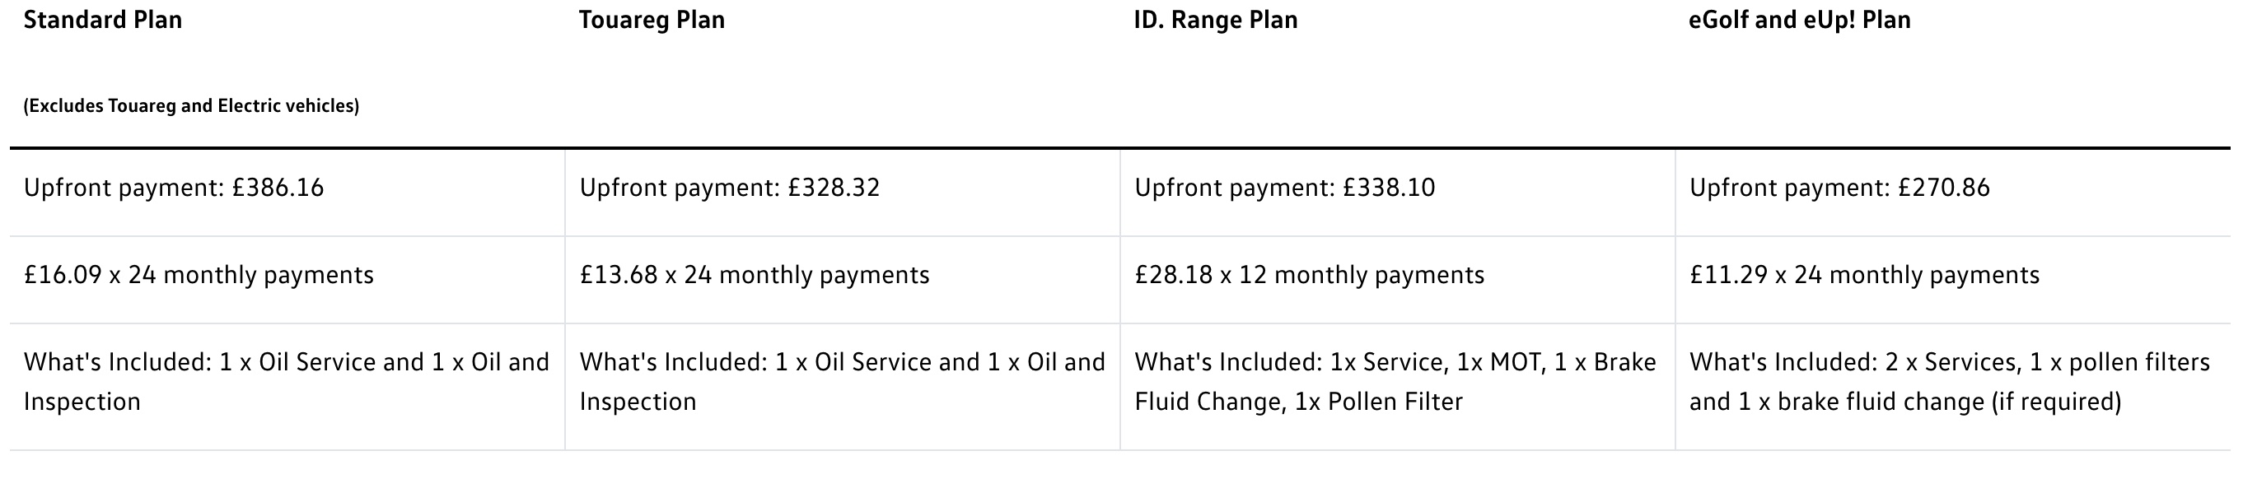Screen dimensions: 2257x479
Task: Click the Brake Fluid Change, Pollen Filter line
Action: click(1298, 402)
